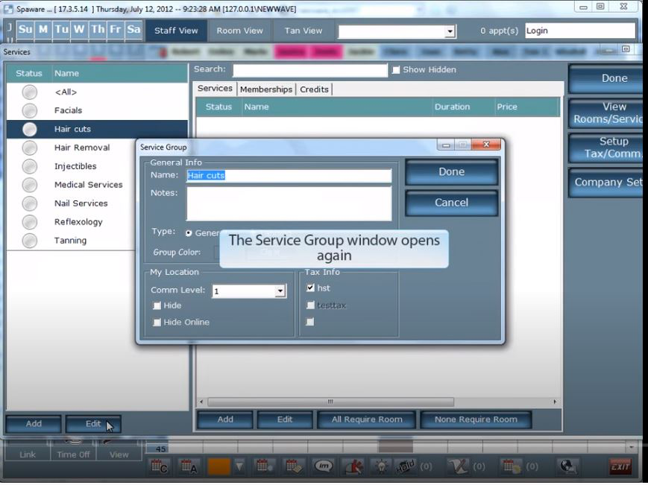Select the Friday day button
This screenshot has width=648, height=485.
pos(116,30)
